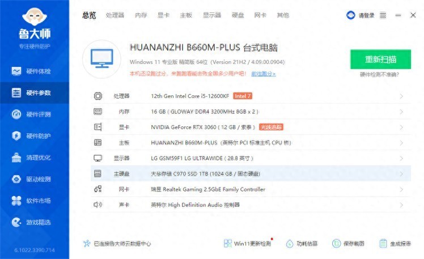The width and height of the screenshot is (424, 259).
Task: Expand the 处理器 row chevron
Action: pos(401,96)
